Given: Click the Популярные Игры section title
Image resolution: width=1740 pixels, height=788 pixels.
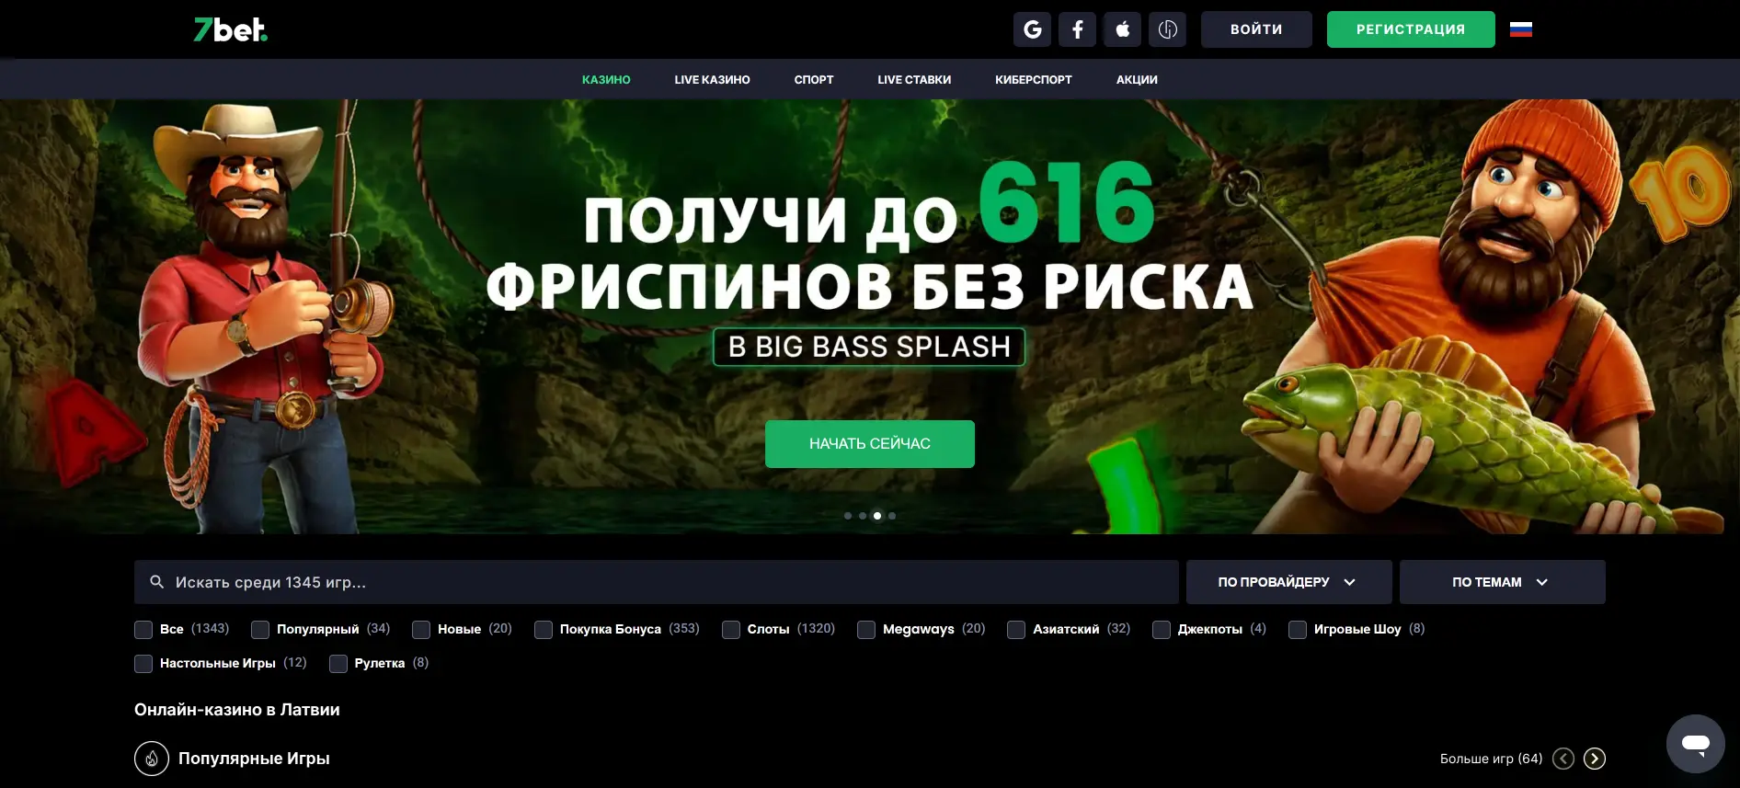Looking at the screenshot, I should click(x=254, y=759).
